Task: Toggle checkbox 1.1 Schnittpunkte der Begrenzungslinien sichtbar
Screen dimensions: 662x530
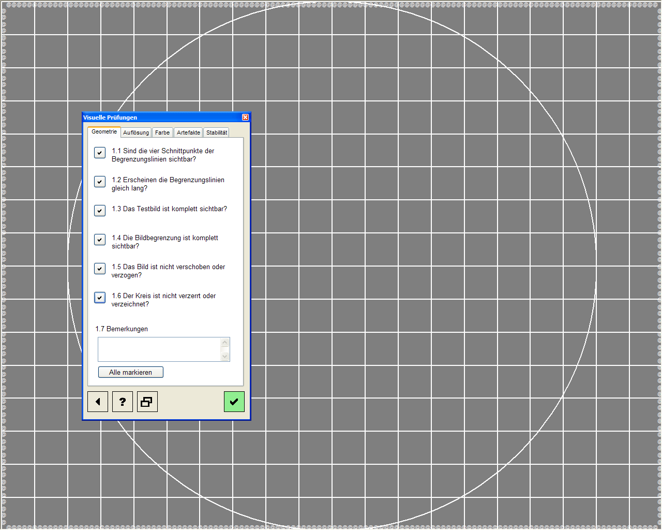Action: click(x=100, y=153)
